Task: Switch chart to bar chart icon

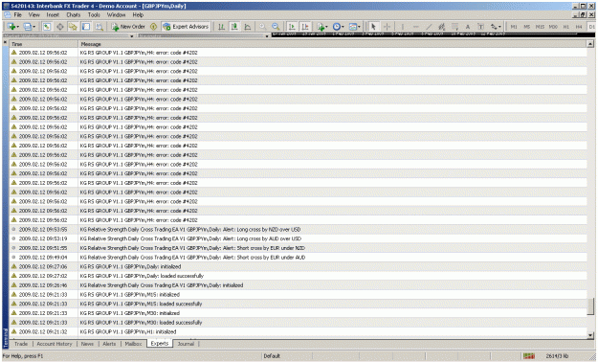Action: click(x=221, y=27)
